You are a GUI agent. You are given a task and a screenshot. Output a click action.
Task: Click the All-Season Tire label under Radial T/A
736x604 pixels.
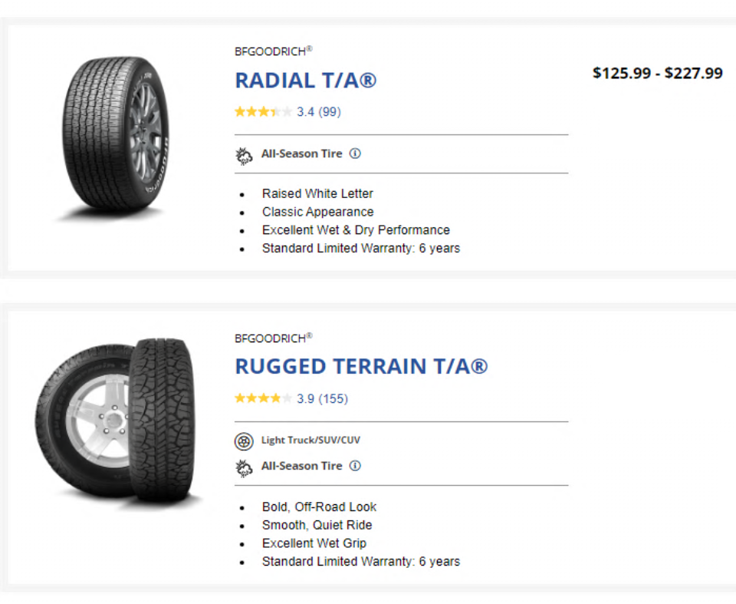point(301,153)
